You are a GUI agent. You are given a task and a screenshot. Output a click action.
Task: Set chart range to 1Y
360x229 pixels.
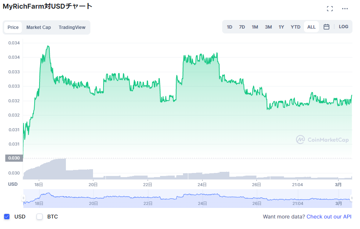tap(281, 27)
